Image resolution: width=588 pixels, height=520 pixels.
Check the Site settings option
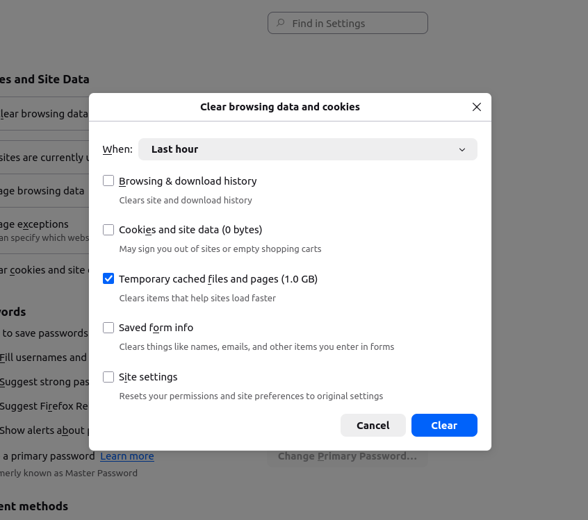point(108,376)
